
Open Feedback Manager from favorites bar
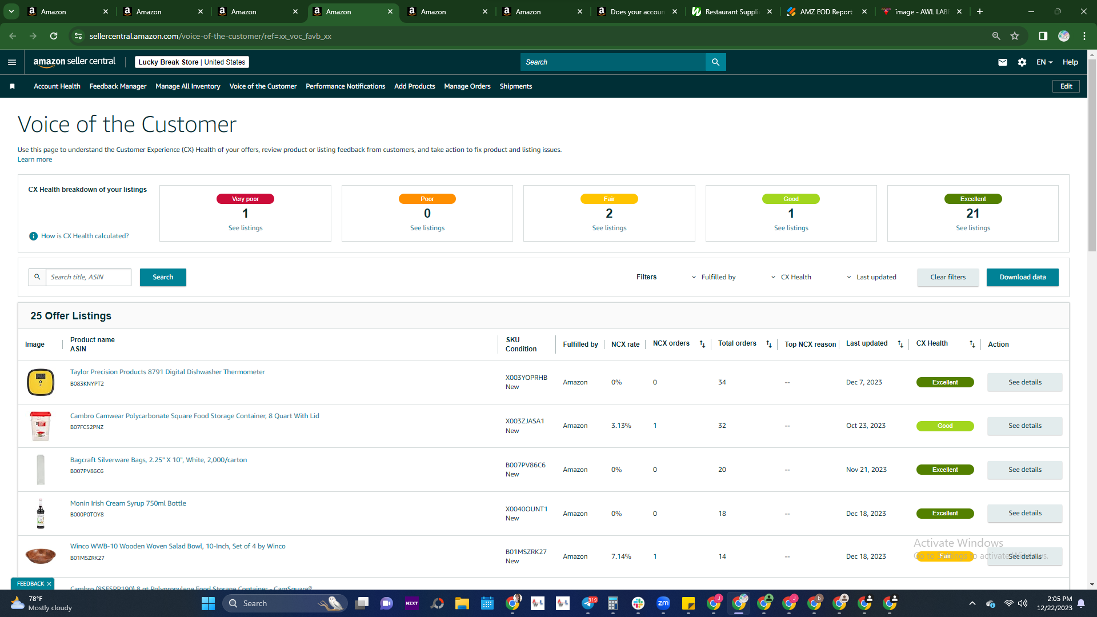(118, 86)
